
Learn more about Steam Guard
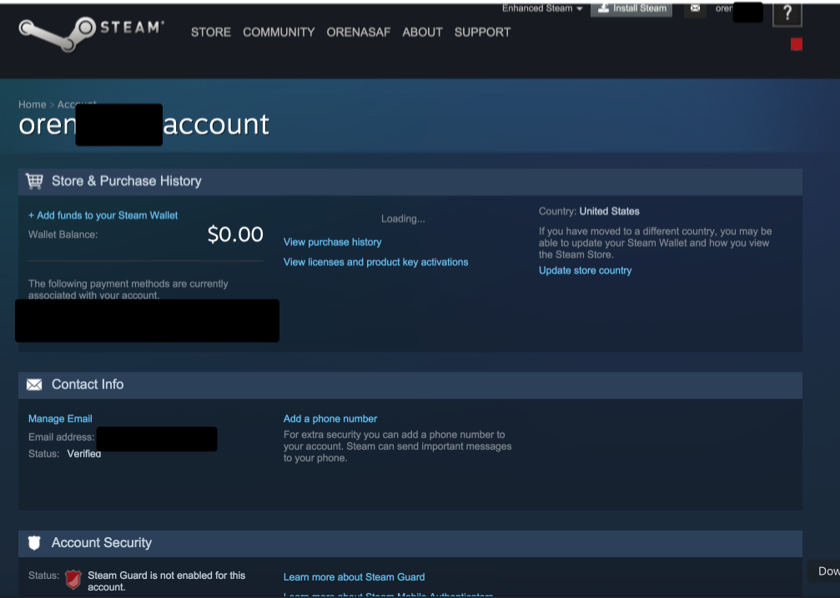point(355,577)
